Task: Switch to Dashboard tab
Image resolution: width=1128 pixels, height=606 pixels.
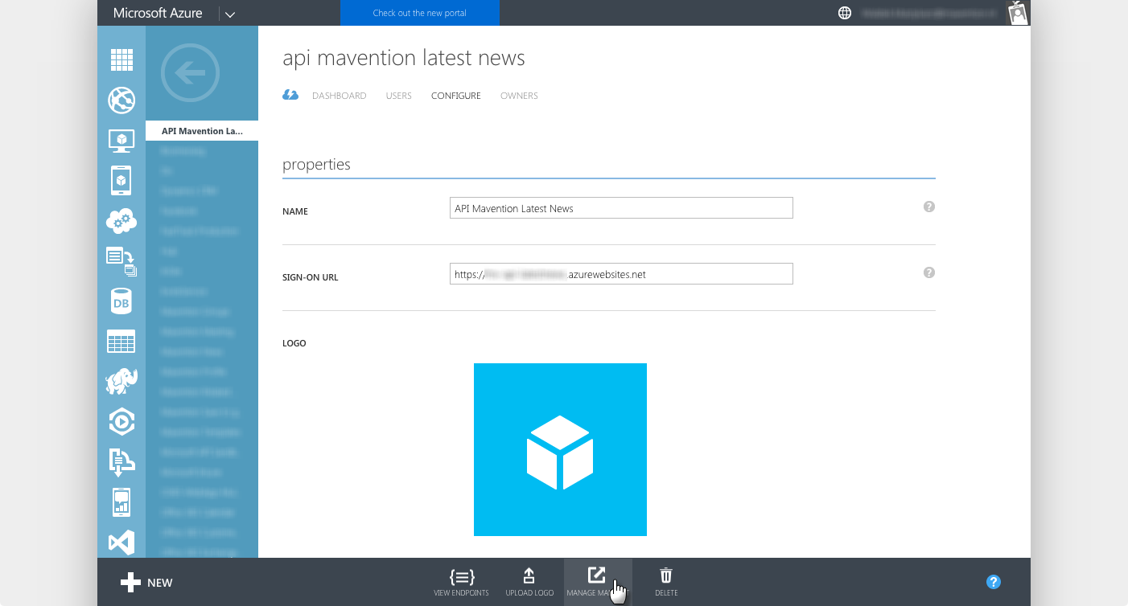Action: coord(340,96)
